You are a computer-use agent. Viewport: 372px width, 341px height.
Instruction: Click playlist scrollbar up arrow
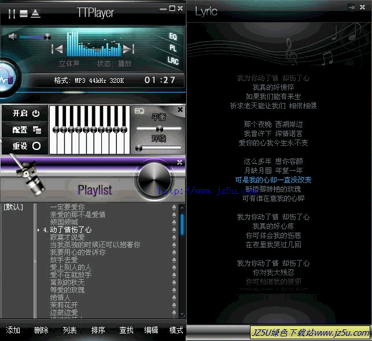[x=182, y=207]
